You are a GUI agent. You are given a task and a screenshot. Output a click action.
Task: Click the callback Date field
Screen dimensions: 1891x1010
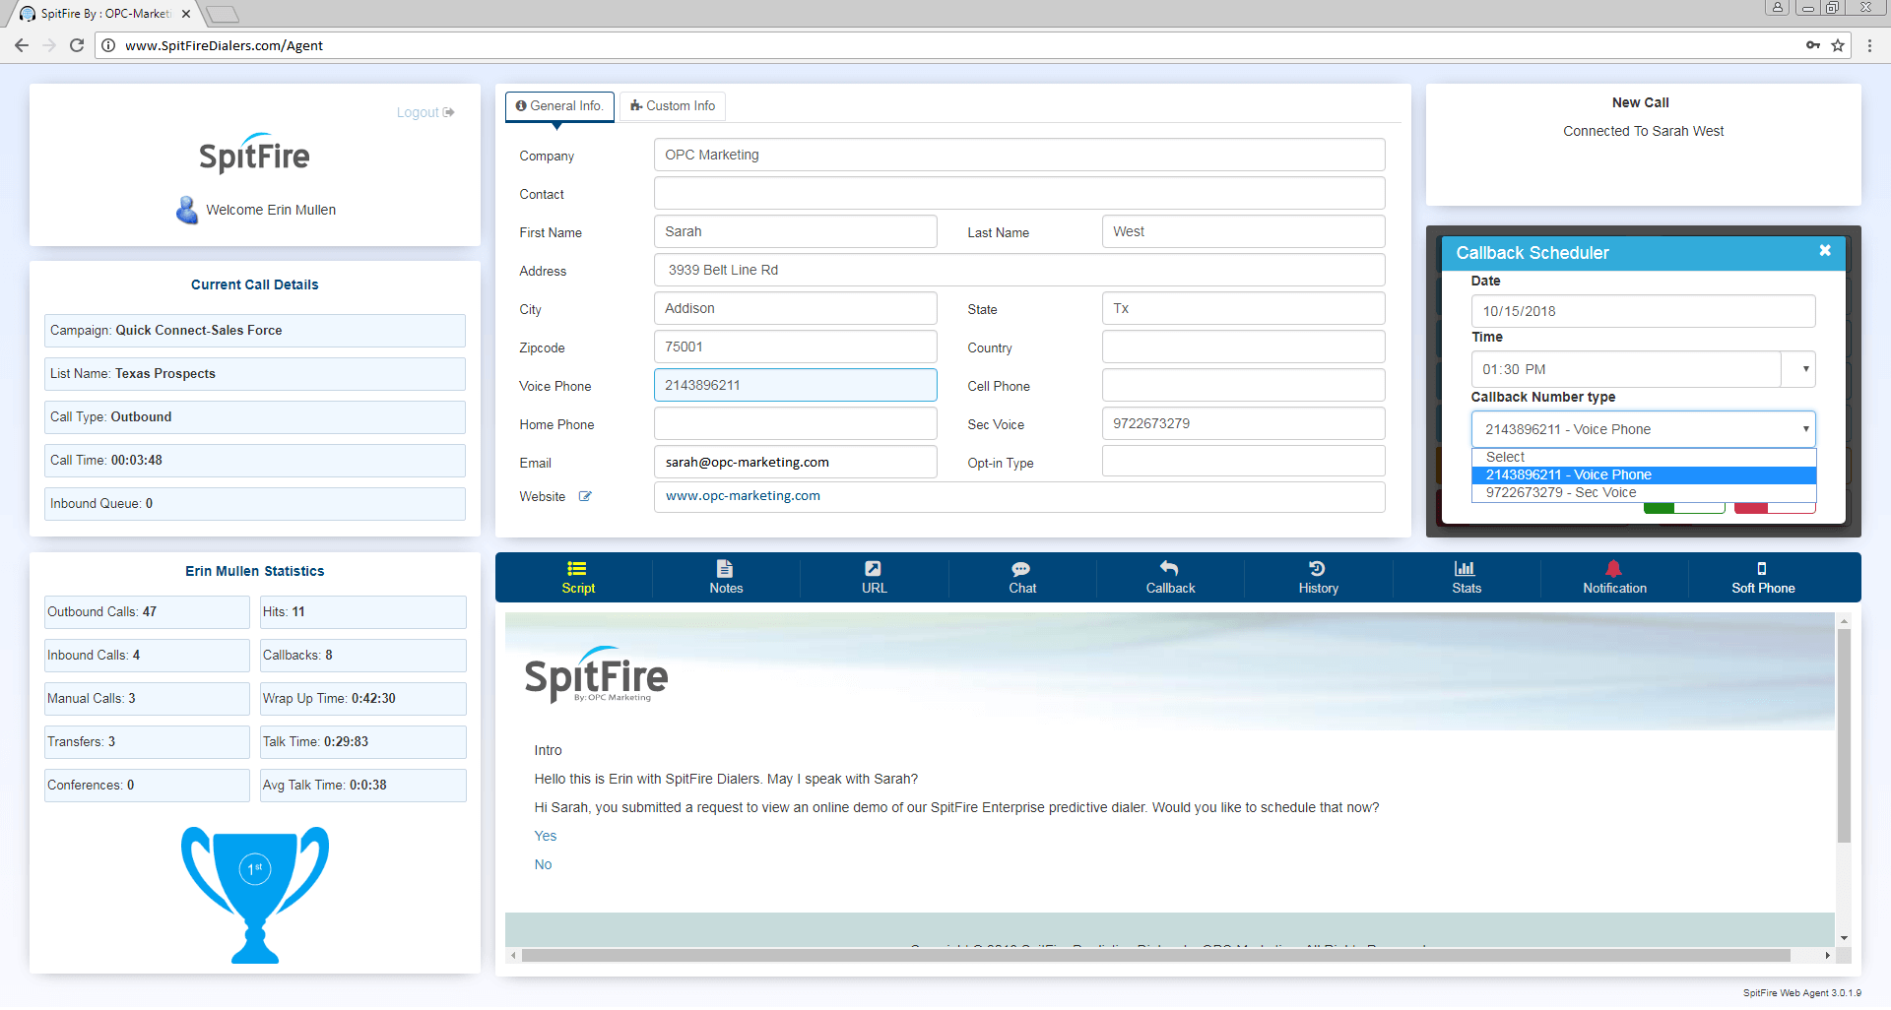coord(1643,311)
